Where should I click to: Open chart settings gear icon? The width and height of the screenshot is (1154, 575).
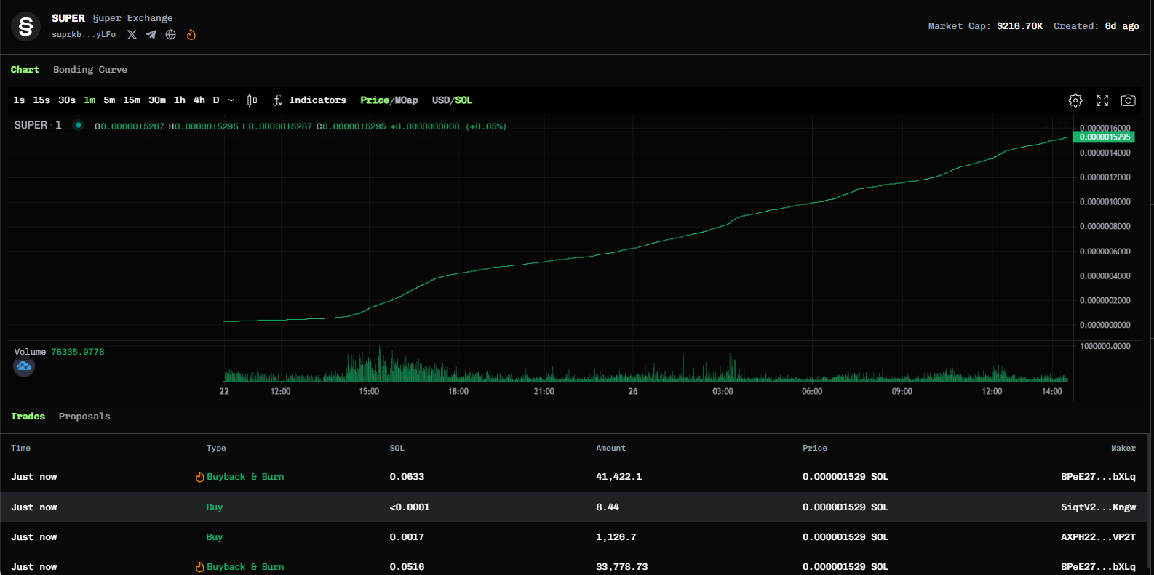[1075, 100]
